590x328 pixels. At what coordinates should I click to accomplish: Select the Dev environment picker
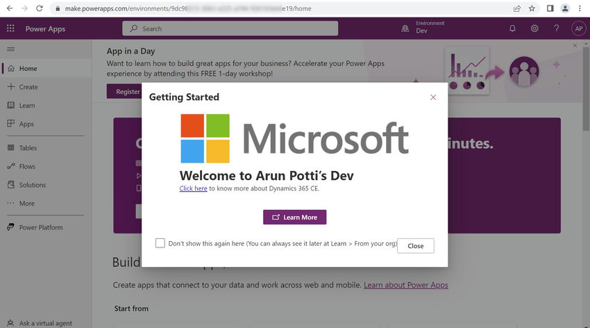[423, 28]
